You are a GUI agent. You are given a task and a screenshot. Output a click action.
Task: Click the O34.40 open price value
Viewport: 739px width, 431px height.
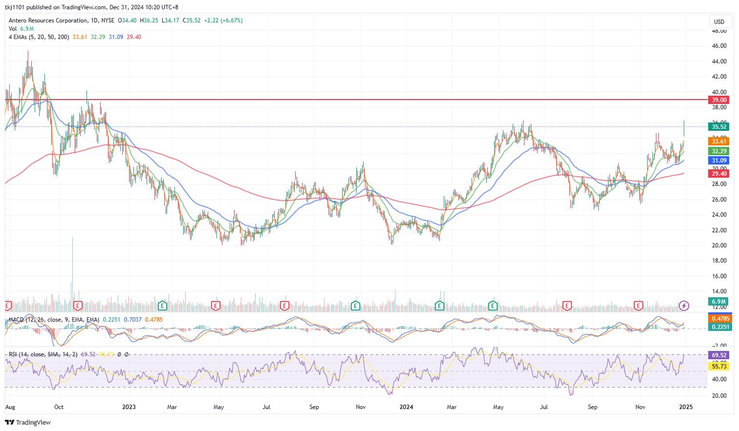point(127,21)
